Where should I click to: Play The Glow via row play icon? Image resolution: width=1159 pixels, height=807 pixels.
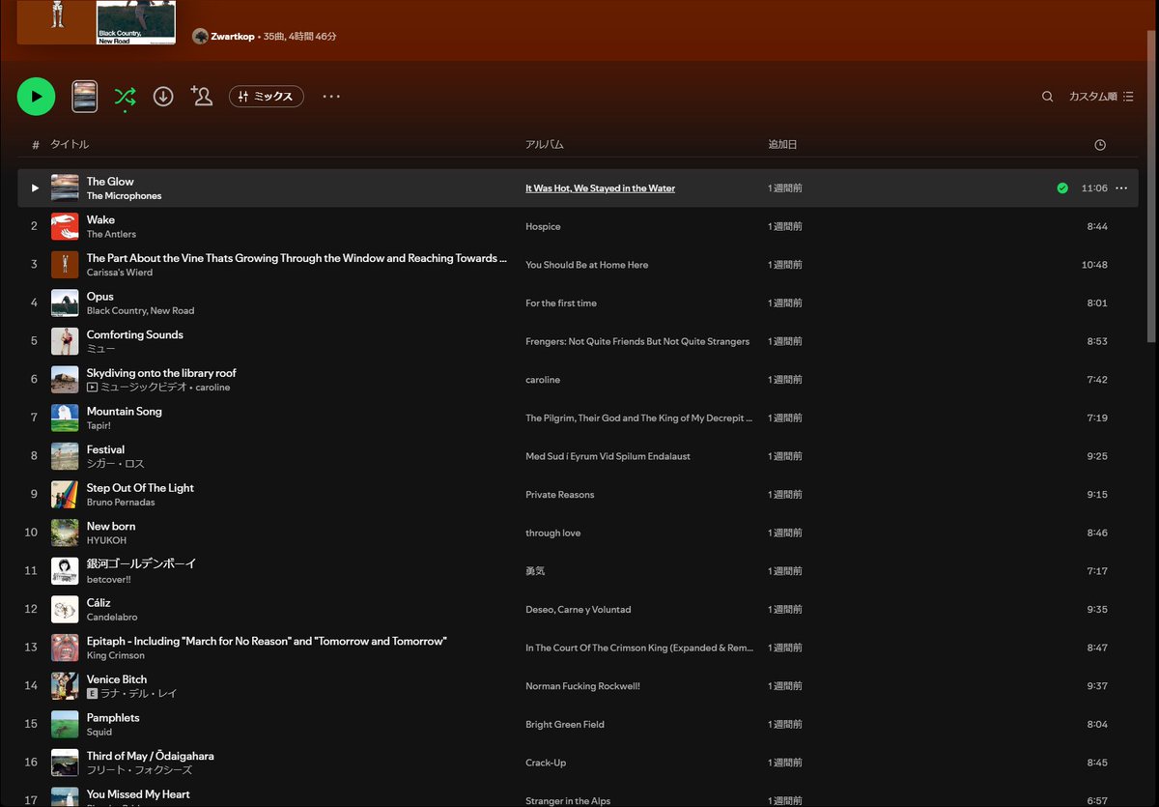(35, 187)
